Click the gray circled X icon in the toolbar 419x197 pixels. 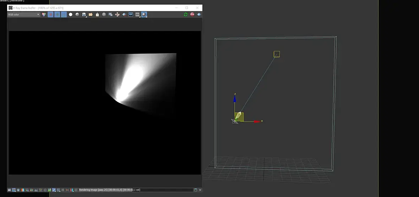pos(104,15)
